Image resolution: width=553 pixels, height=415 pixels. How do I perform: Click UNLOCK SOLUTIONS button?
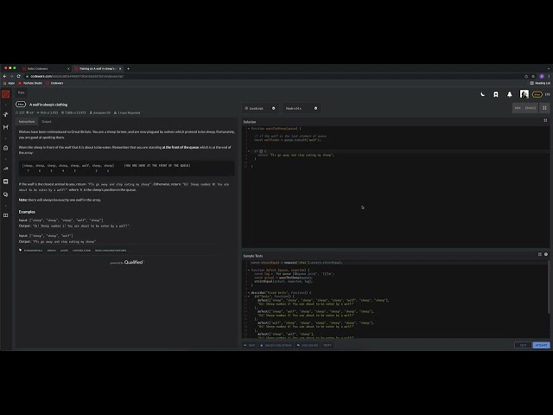[276, 345]
